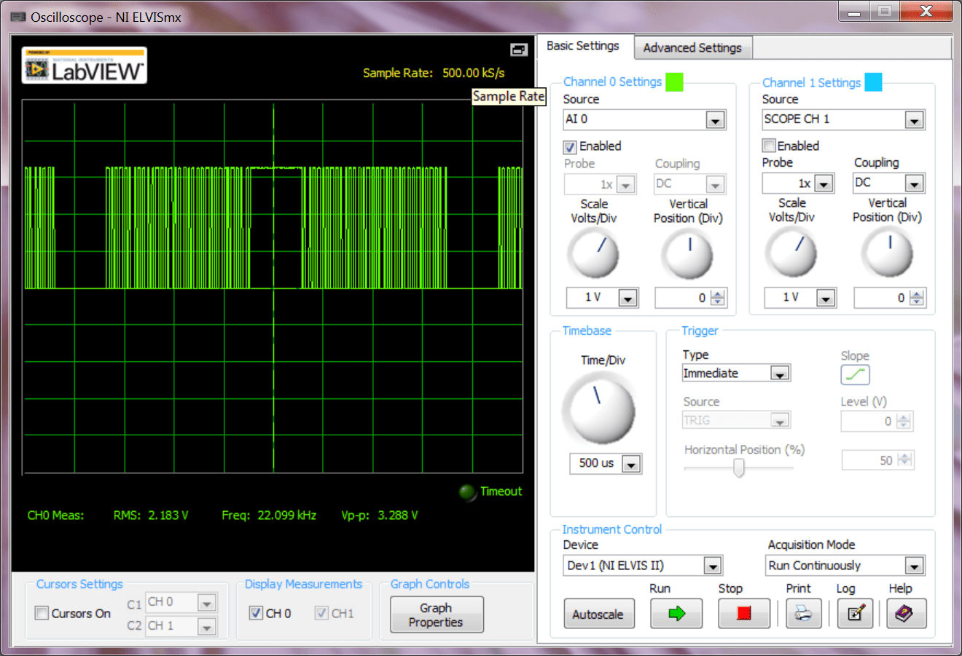This screenshot has height=656, width=962.
Task: Click the Horizontal Position slider thumb
Action: 739,468
